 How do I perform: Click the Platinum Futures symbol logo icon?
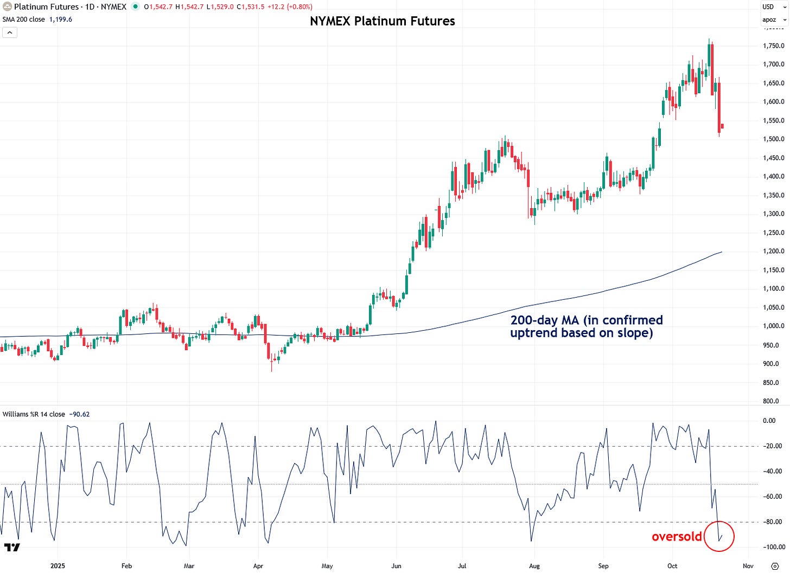(8, 7)
